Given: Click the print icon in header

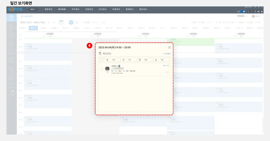Looking at the screenshot, I should click(x=258, y=12).
